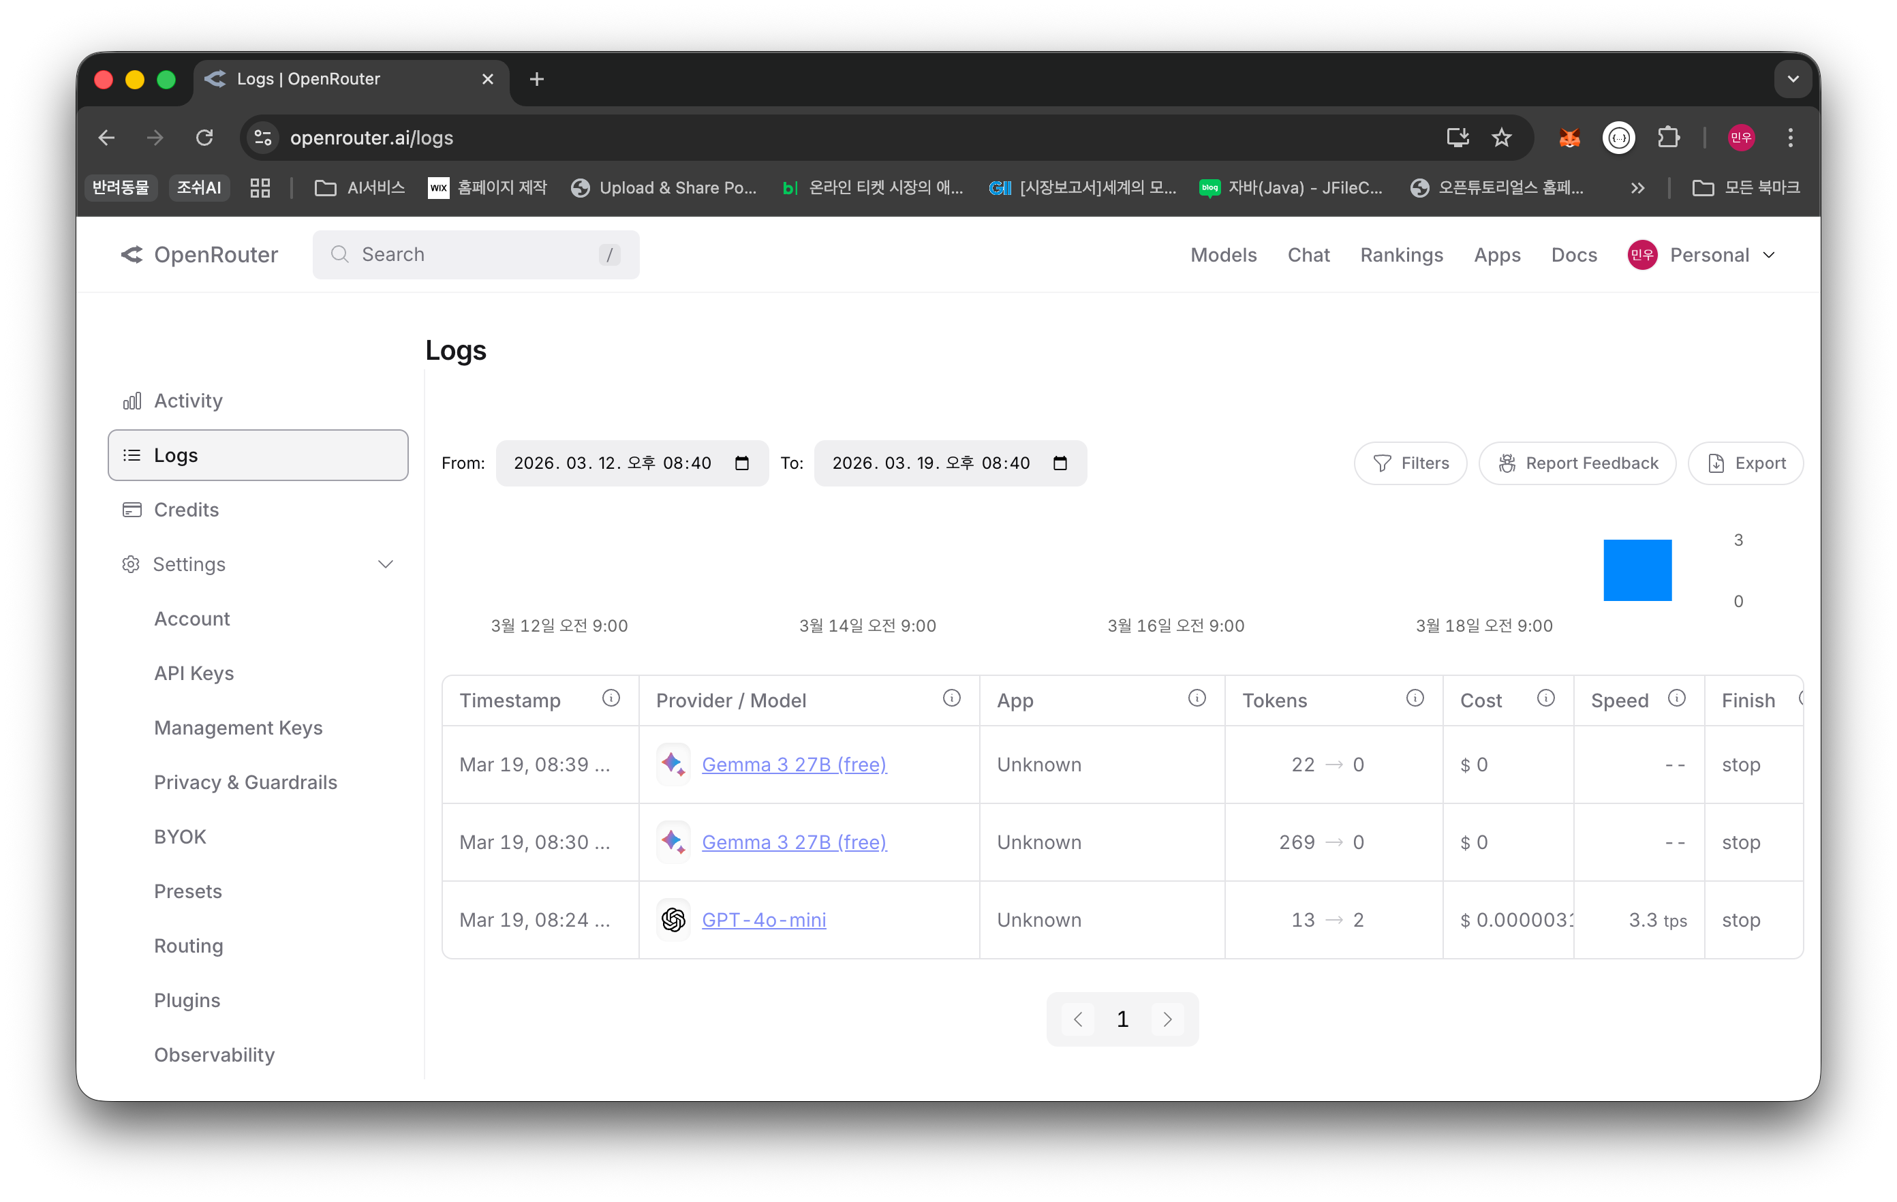Open the Observability page
Viewport: 1897px width, 1202px height.
(x=214, y=1054)
